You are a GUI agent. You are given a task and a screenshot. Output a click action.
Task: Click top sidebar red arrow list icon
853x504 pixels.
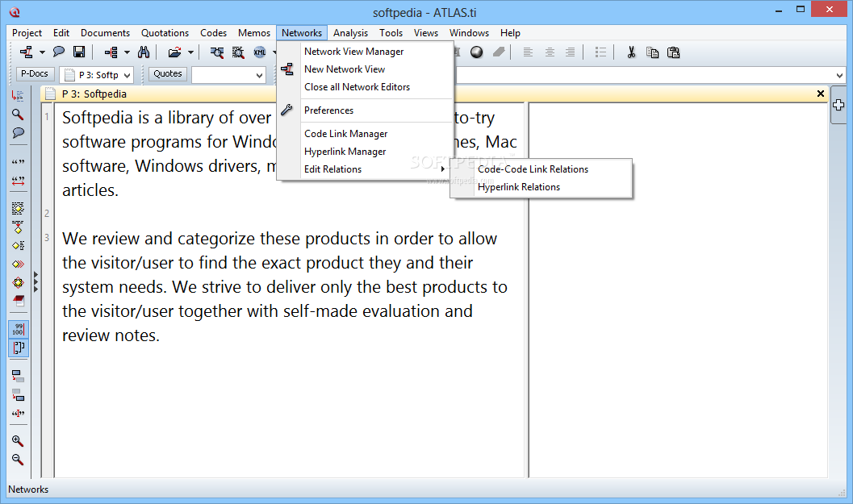coord(18,96)
